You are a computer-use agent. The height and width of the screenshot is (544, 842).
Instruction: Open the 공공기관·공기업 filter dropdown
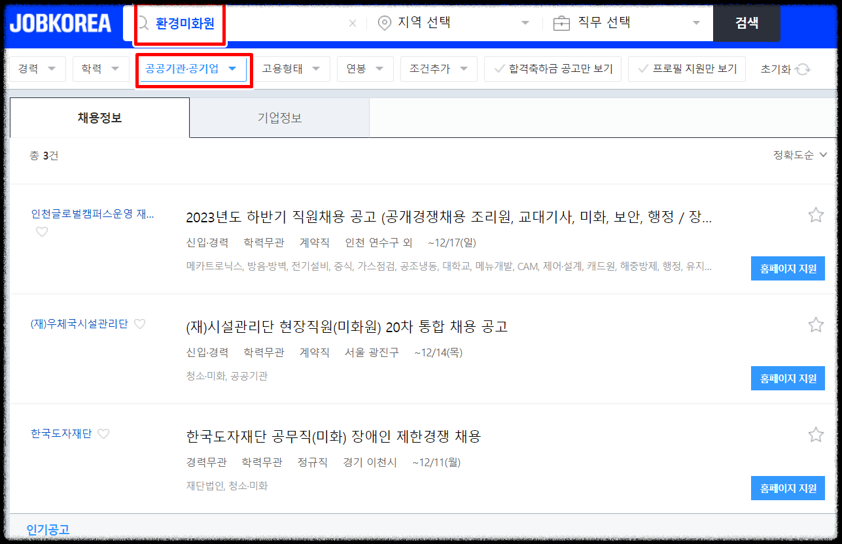tap(194, 69)
